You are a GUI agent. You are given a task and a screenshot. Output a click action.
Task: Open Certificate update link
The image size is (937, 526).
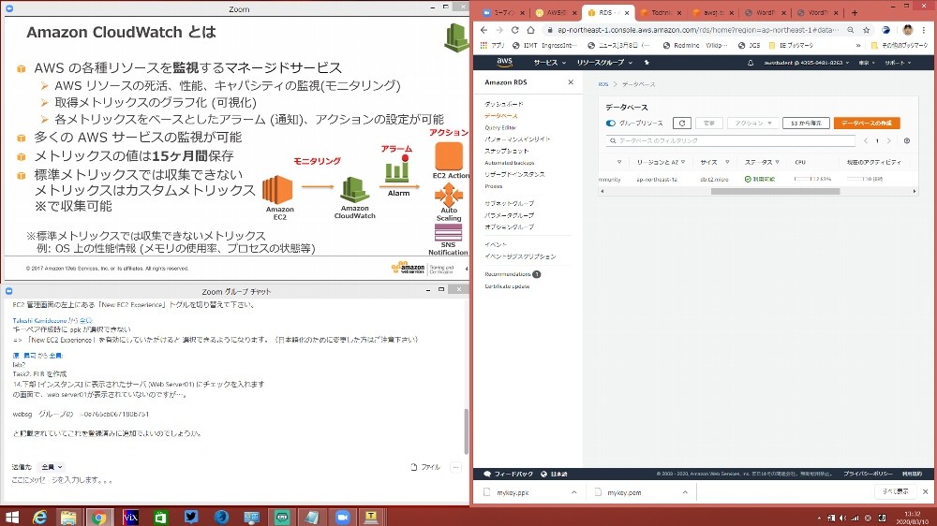coord(507,286)
